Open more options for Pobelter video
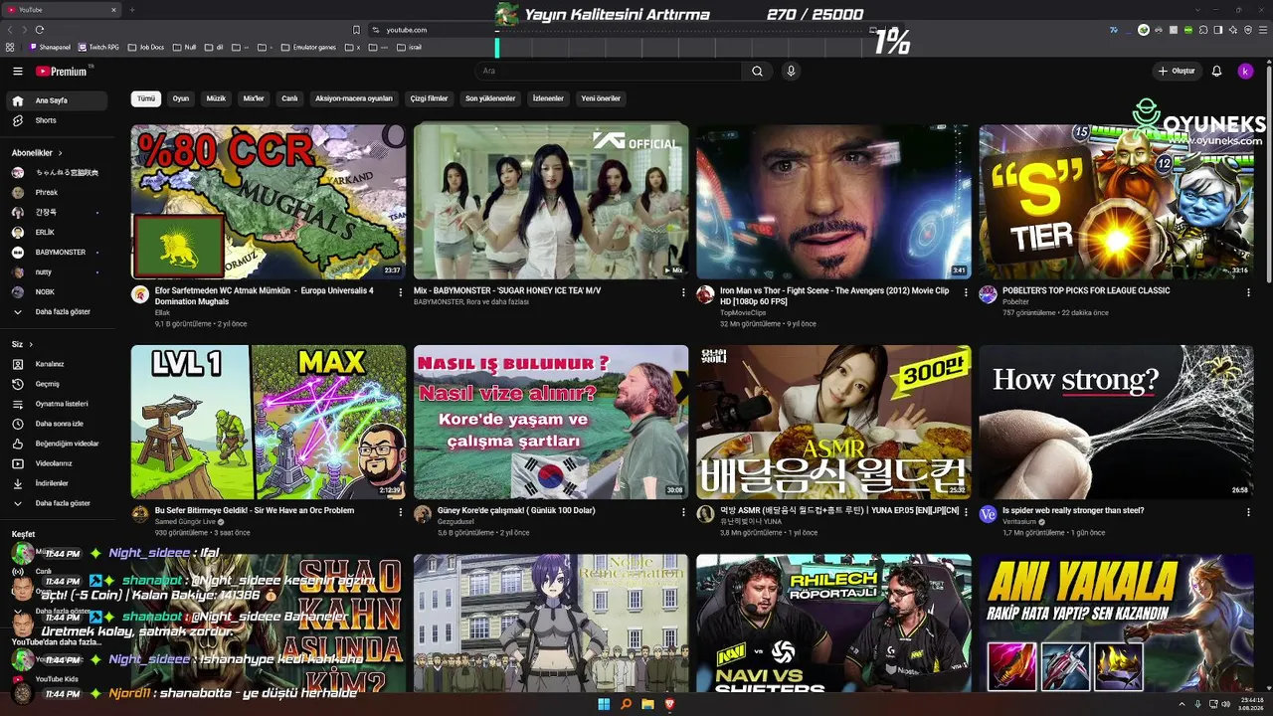This screenshot has width=1273, height=716. (x=1248, y=292)
